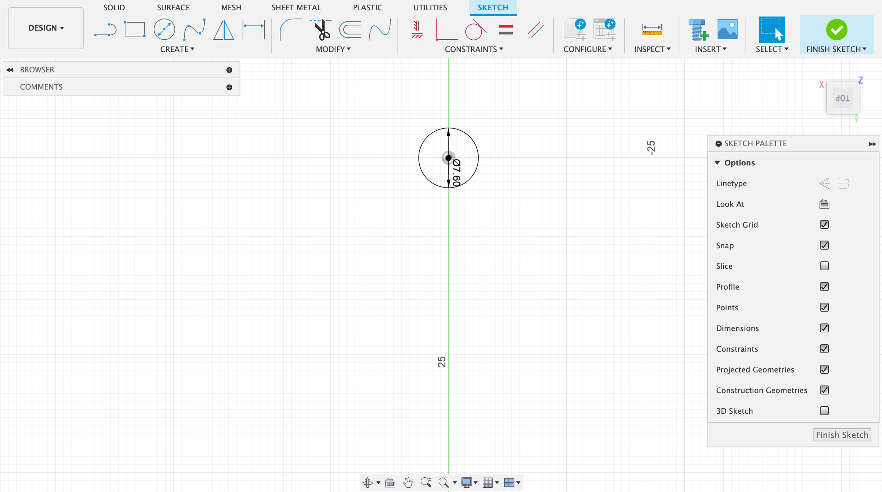The width and height of the screenshot is (882, 492).
Task: Apply the Tangent constraint icon
Action: coord(475,30)
